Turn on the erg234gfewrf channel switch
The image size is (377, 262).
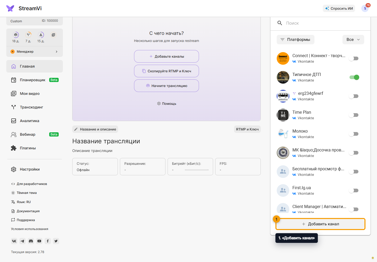(x=354, y=96)
